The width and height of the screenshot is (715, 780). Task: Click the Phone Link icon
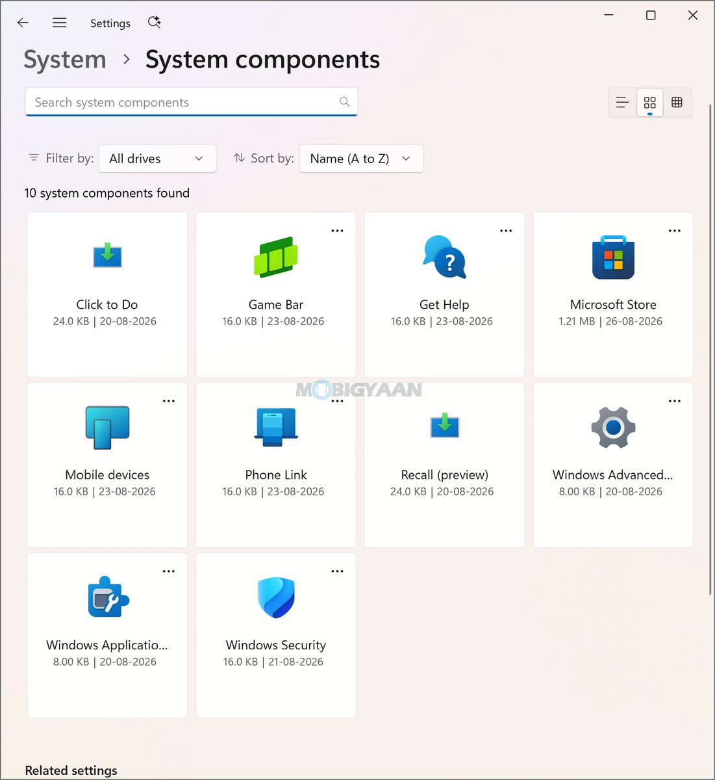pos(276,427)
